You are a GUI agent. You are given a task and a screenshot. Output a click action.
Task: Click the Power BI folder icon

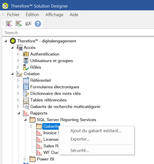[x=33, y=159]
